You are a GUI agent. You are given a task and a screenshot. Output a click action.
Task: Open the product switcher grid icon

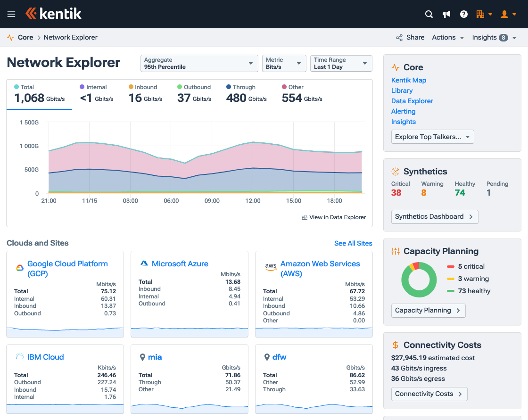[x=481, y=14]
